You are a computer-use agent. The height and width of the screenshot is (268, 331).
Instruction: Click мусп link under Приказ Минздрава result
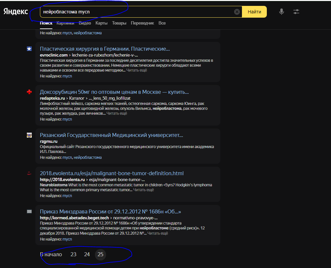click(x=67, y=239)
